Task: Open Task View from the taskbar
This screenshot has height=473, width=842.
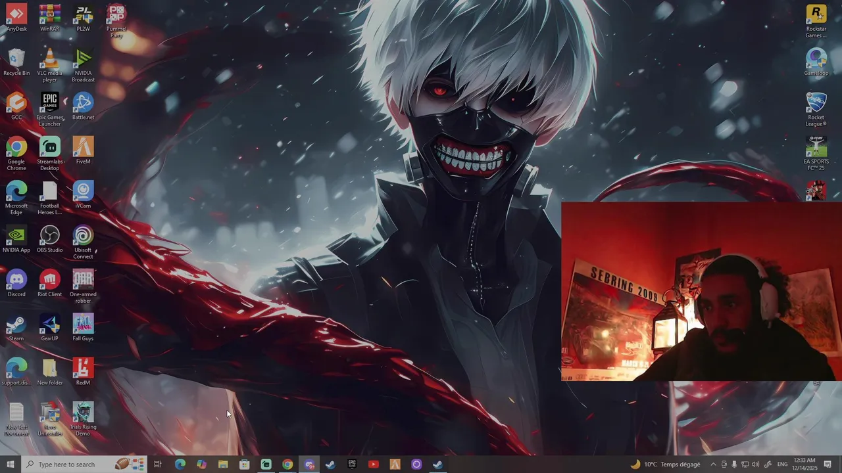Action: (158, 464)
